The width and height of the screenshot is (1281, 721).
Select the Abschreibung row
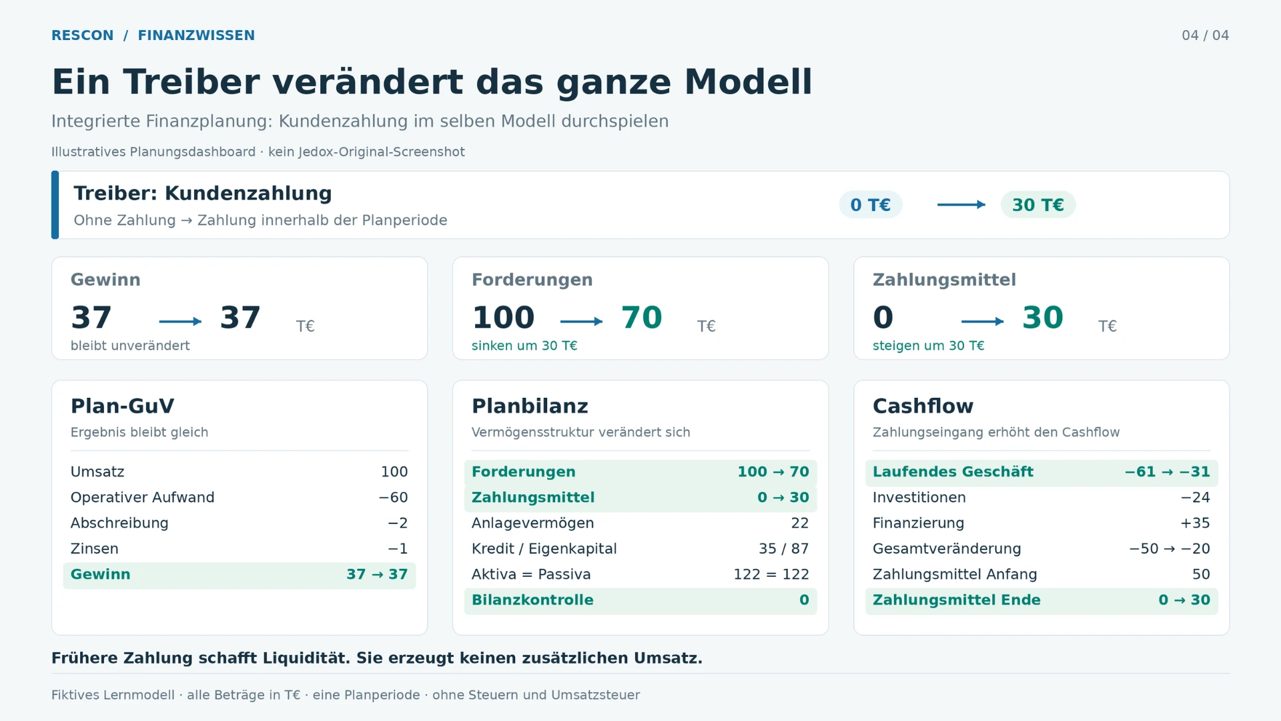[x=240, y=523]
